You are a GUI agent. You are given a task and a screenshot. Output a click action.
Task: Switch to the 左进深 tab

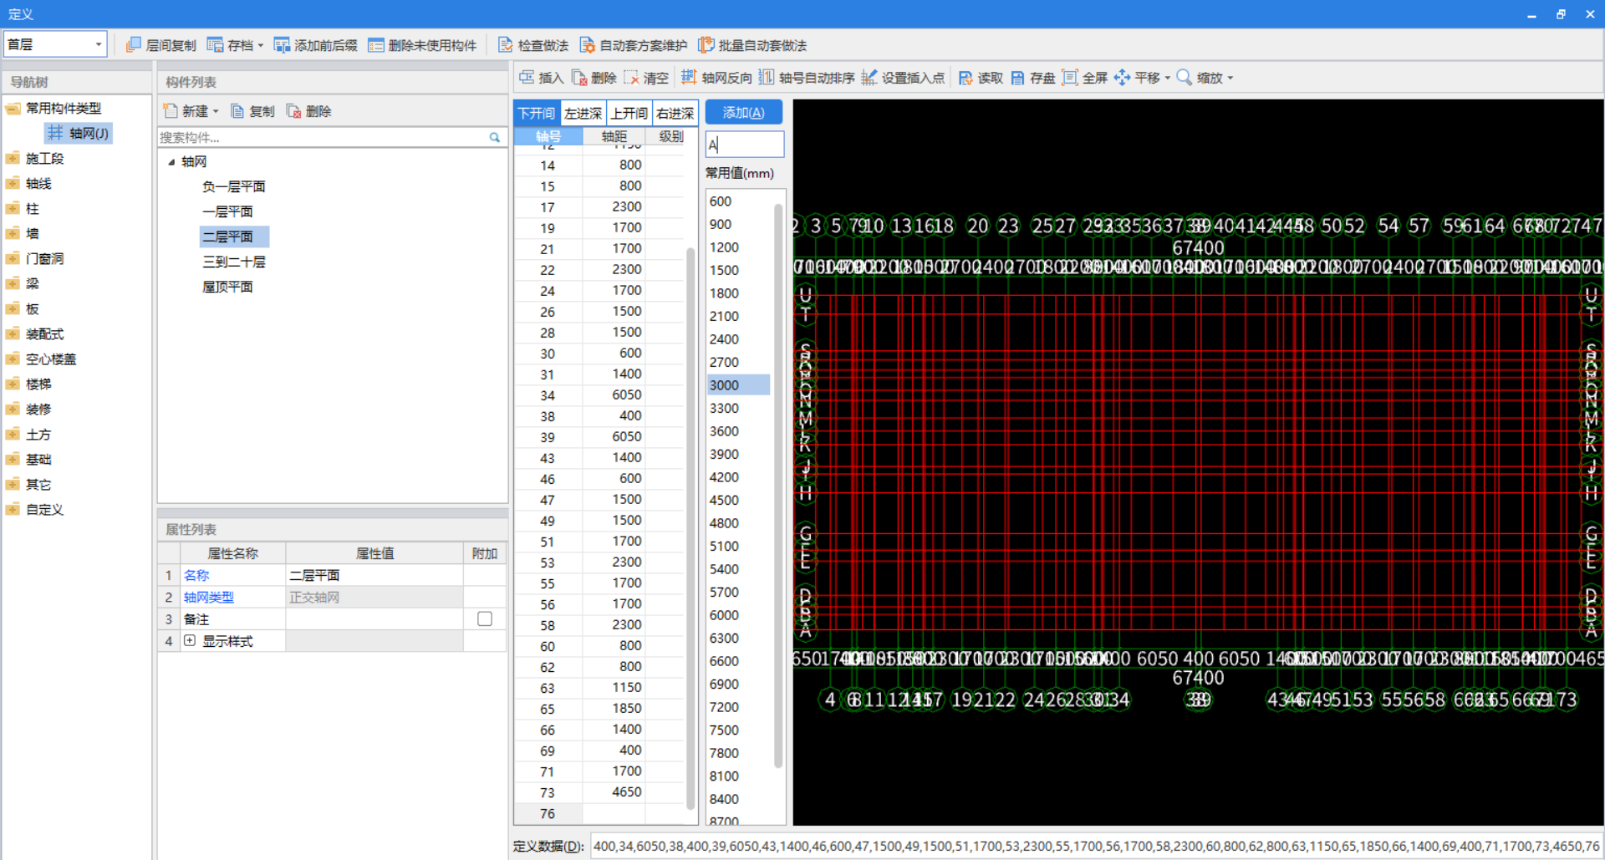pos(583,113)
